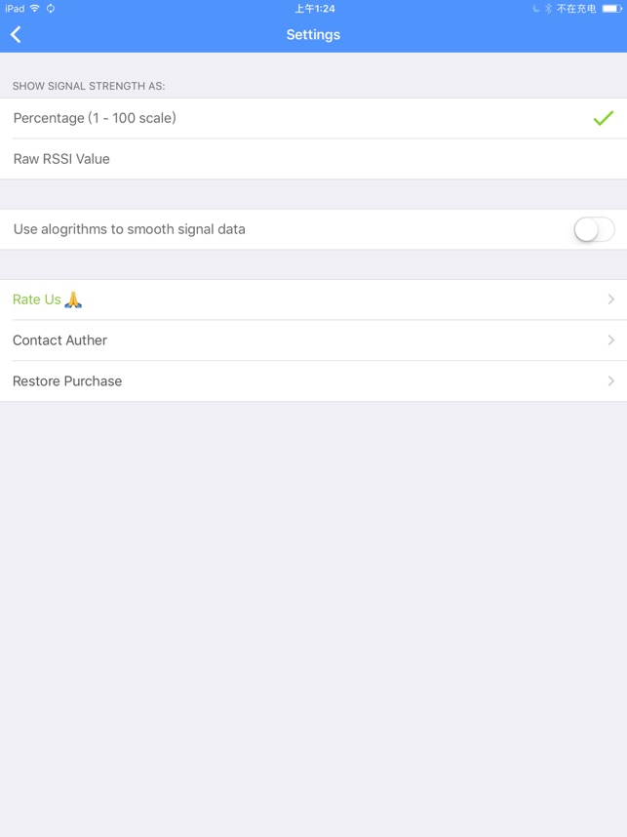The height and width of the screenshot is (837, 627).
Task: Tap the Wi-Fi status icon
Action: tap(35, 9)
